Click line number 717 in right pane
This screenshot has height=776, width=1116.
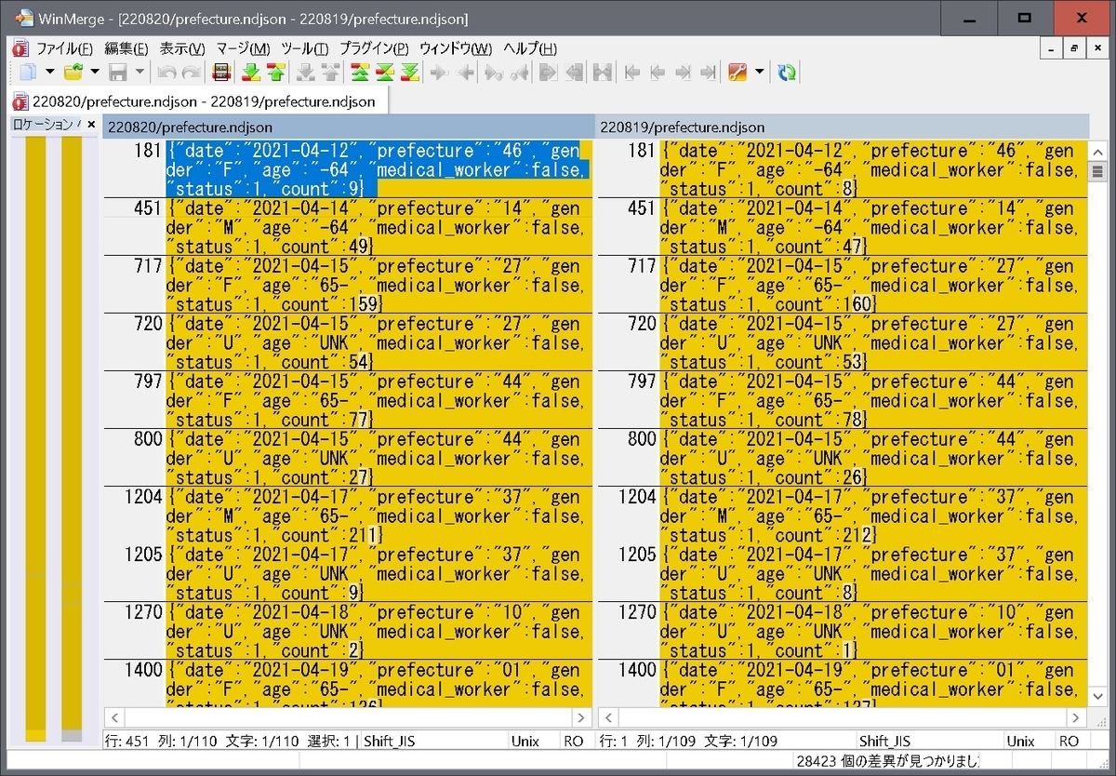642,265
